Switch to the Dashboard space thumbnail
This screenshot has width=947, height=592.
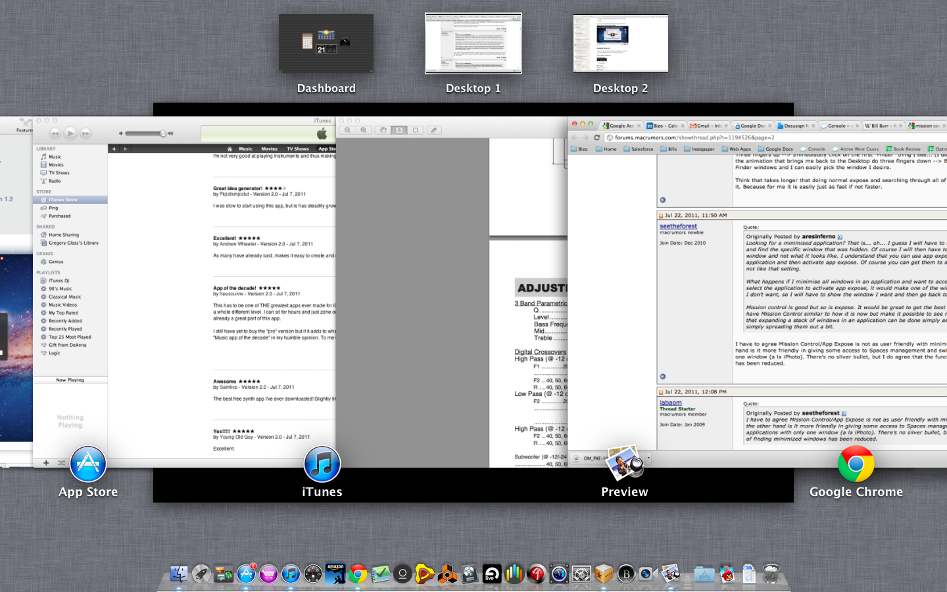tap(326, 43)
